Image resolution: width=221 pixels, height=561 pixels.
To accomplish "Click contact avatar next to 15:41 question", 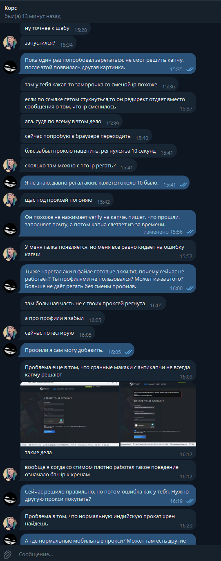I will [x=10, y=166].
